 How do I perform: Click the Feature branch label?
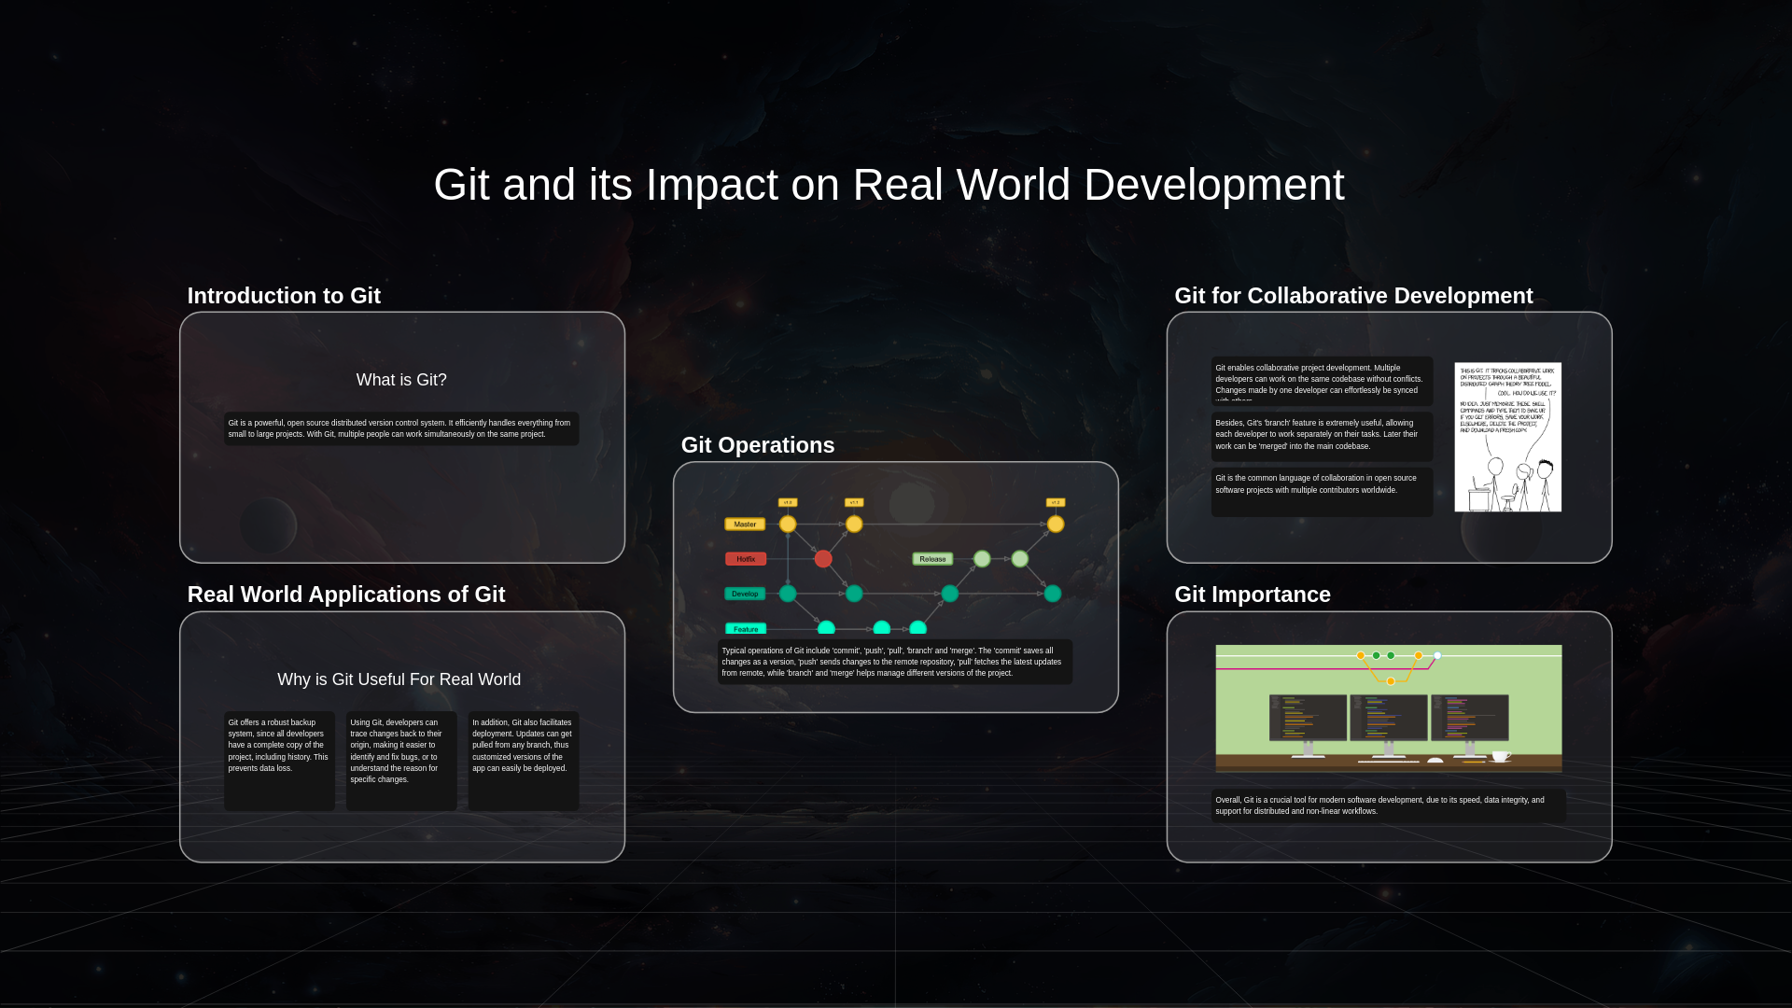[745, 628]
